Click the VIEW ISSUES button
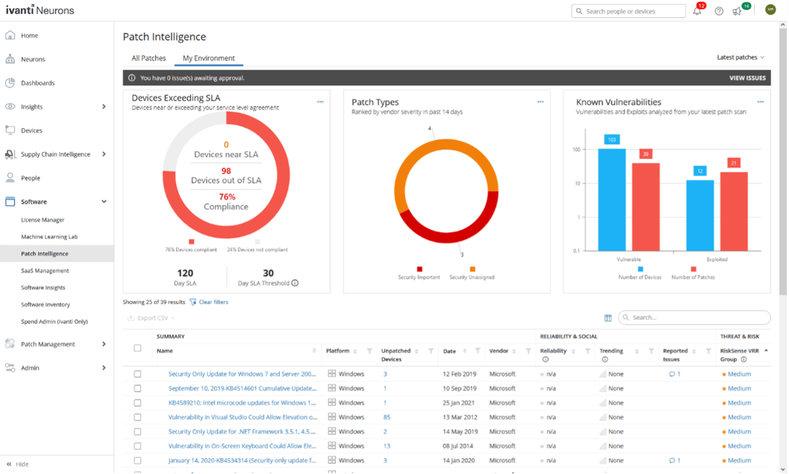Screen dimensions: 789x474 (x=748, y=78)
